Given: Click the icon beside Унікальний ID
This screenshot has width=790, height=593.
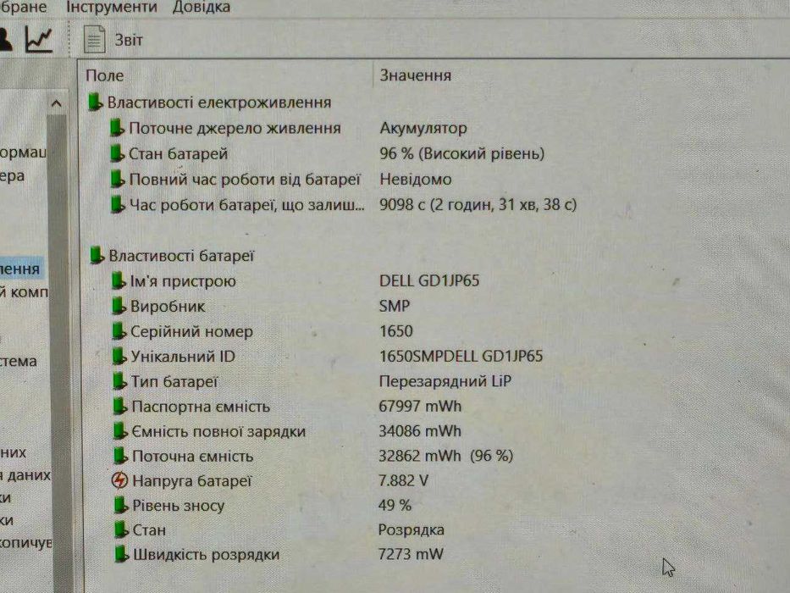Looking at the screenshot, I should (119, 357).
